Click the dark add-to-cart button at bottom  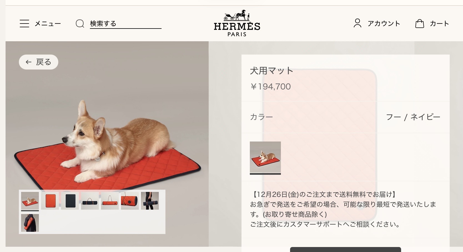(346, 249)
